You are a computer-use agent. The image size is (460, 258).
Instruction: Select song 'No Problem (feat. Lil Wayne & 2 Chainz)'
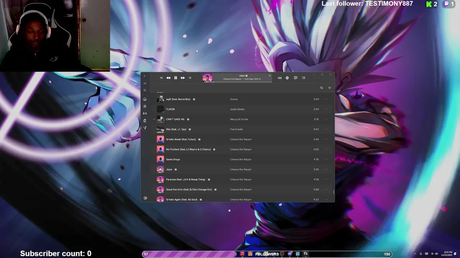pos(188,149)
